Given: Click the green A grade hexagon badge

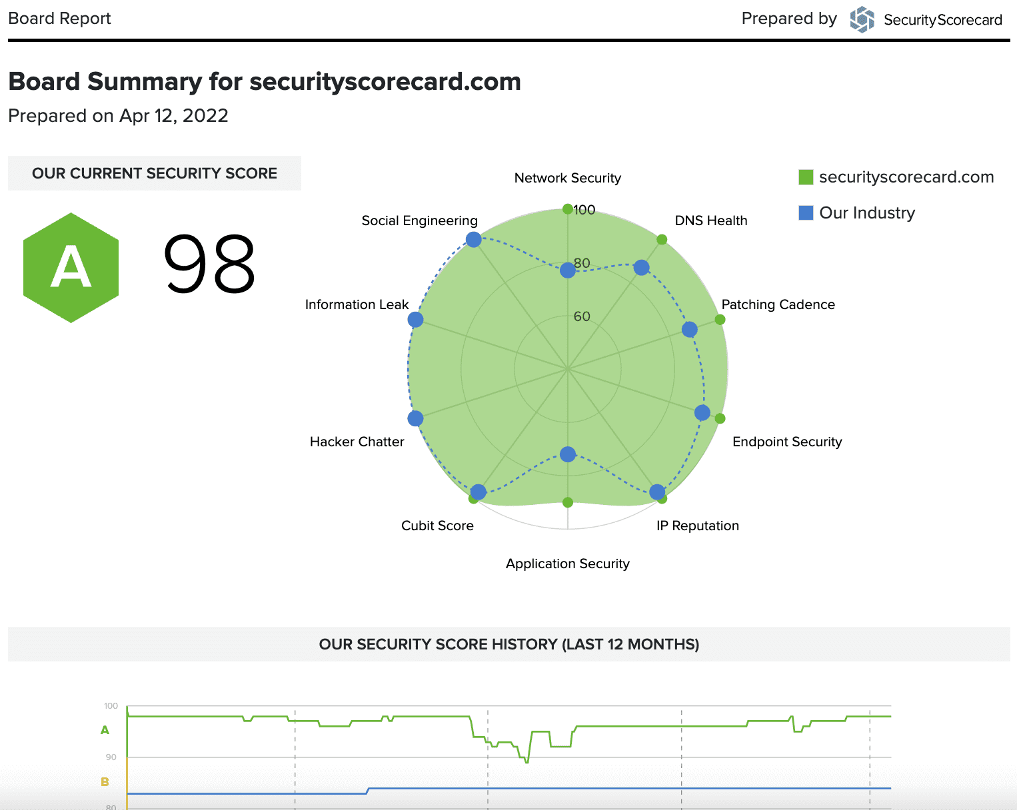Looking at the screenshot, I should [x=71, y=268].
